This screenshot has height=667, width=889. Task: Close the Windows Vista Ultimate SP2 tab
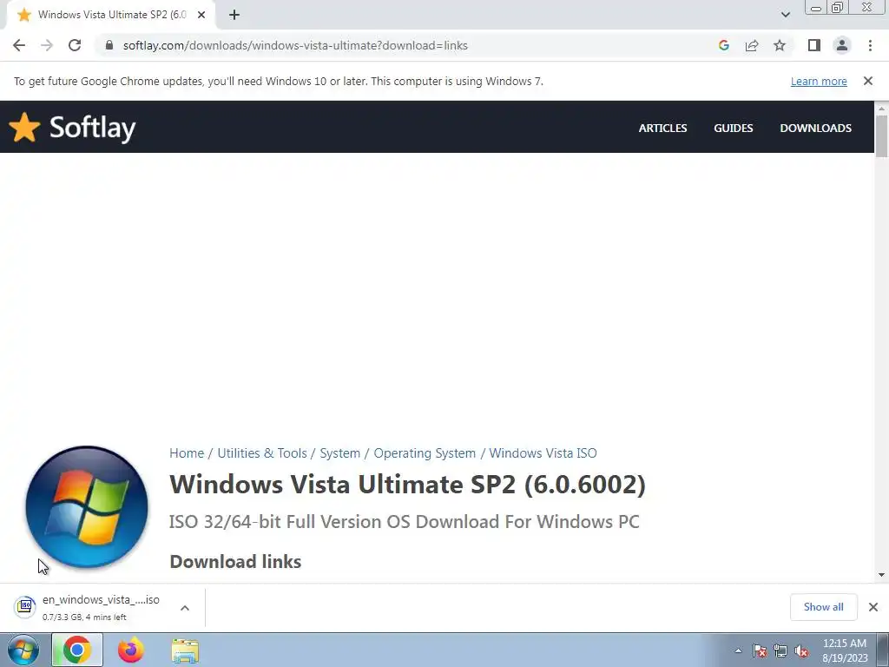coord(201,15)
